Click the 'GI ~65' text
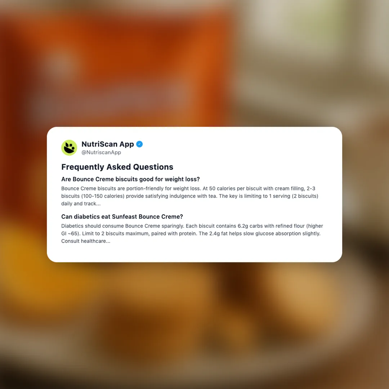This screenshot has height=389, width=389. click(x=70, y=233)
